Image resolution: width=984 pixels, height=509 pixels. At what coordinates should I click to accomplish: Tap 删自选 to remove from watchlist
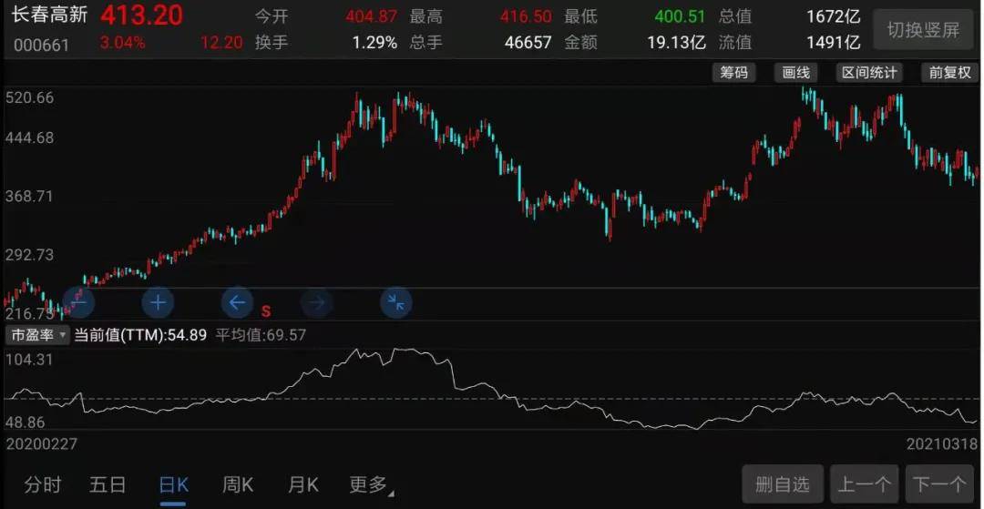point(783,484)
